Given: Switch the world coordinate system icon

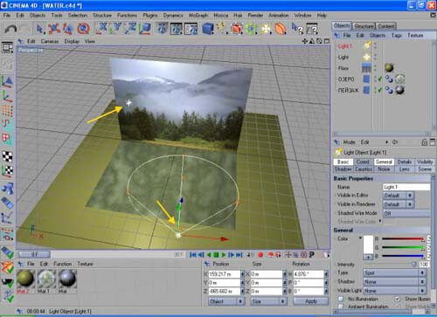Looking at the screenshot, I should click(145, 29).
